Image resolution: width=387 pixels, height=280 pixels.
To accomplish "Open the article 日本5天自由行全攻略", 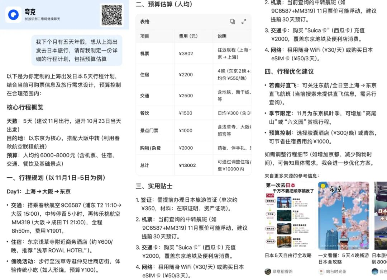I will (x=288, y=256).
